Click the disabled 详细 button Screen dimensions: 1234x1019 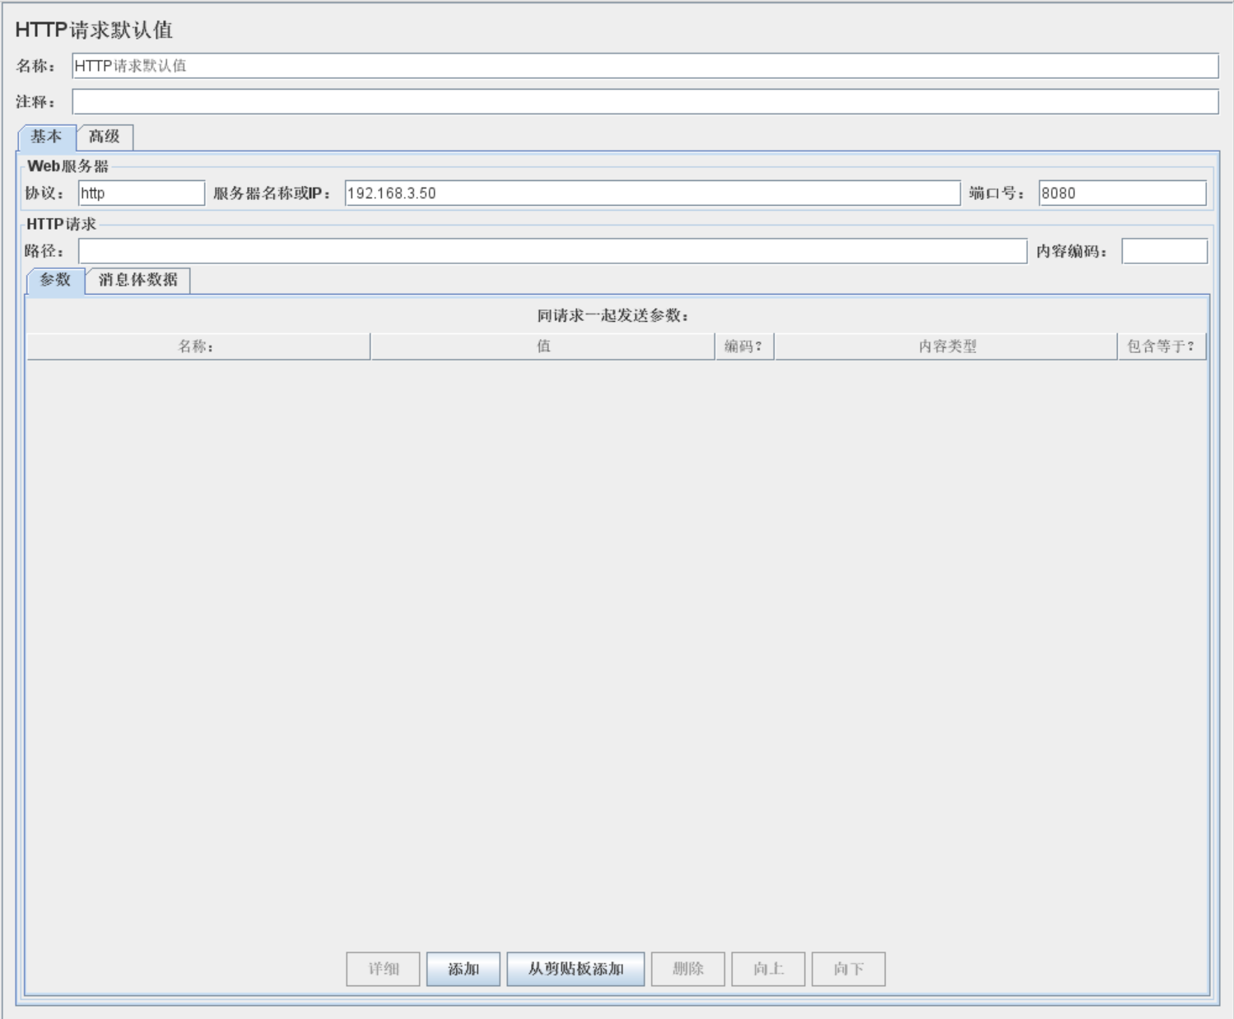point(384,969)
